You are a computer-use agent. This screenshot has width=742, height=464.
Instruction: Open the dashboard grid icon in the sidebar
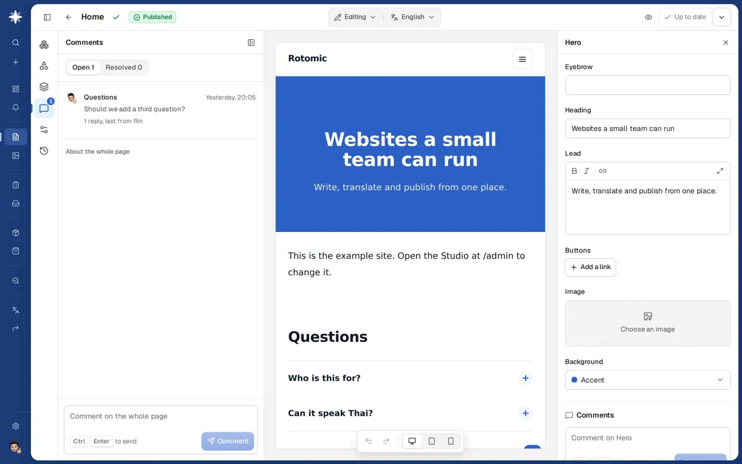[15, 89]
